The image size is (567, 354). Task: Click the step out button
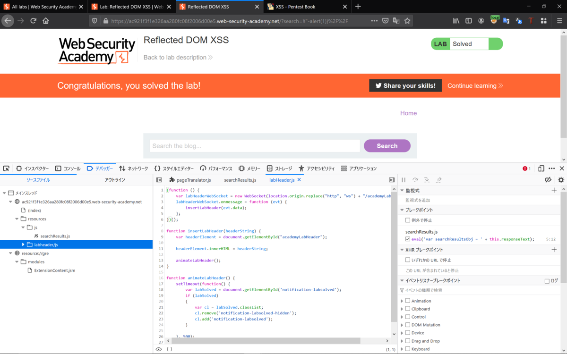(439, 180)
